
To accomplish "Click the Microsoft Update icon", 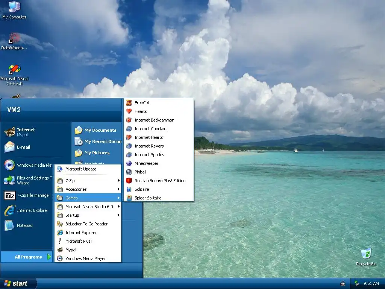I will 60,169.
